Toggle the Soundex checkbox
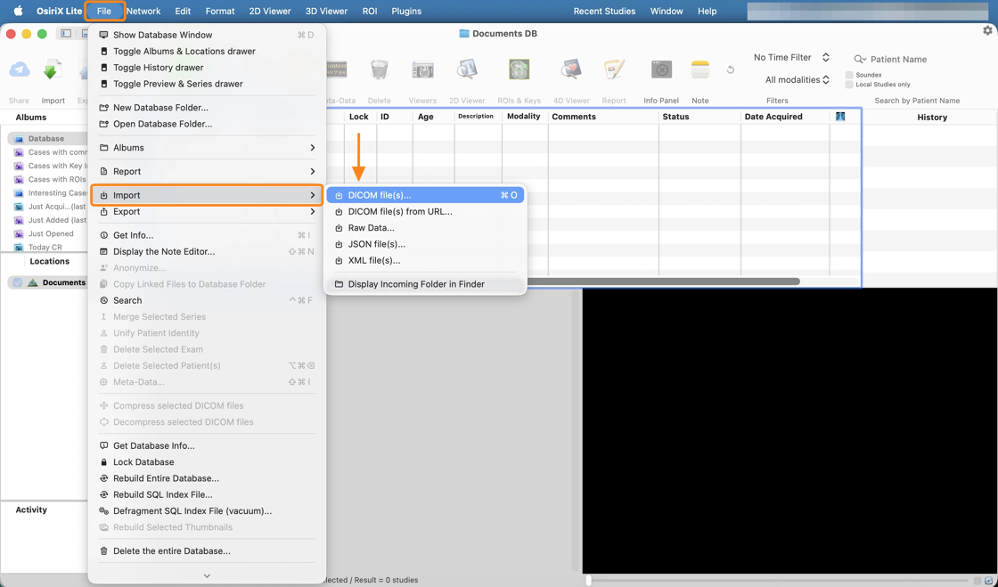The image size is (998, 587). (849, 75)
